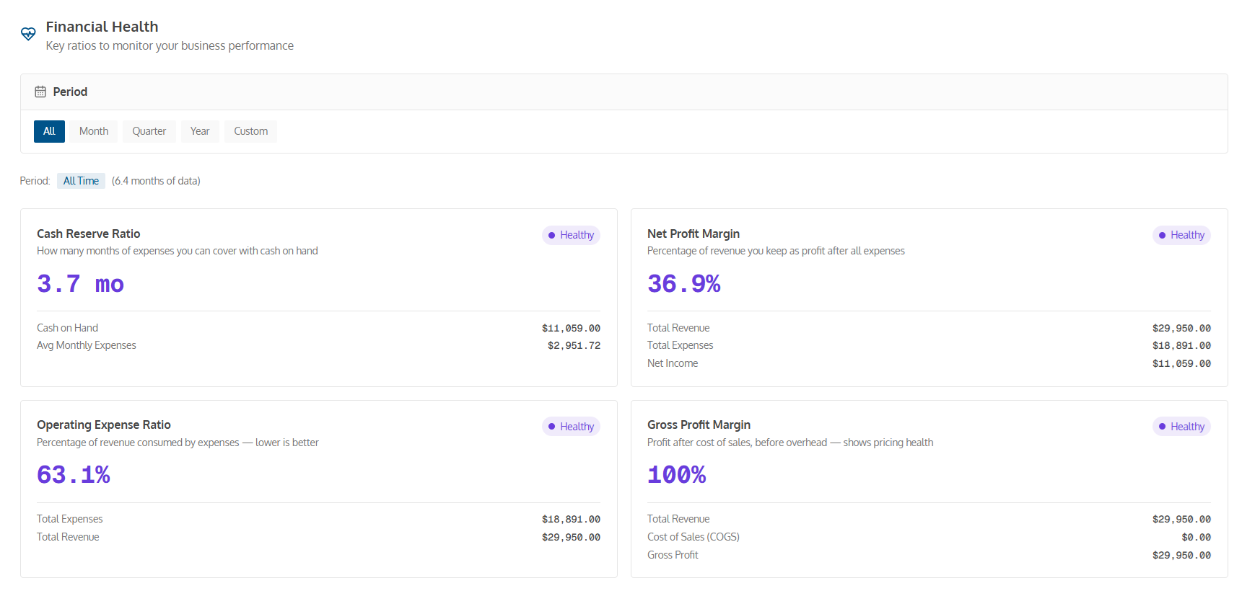The height and width of the screenshot is (591, 1247).
Task: Click the Period panel header label
Action: pos(70,92)
